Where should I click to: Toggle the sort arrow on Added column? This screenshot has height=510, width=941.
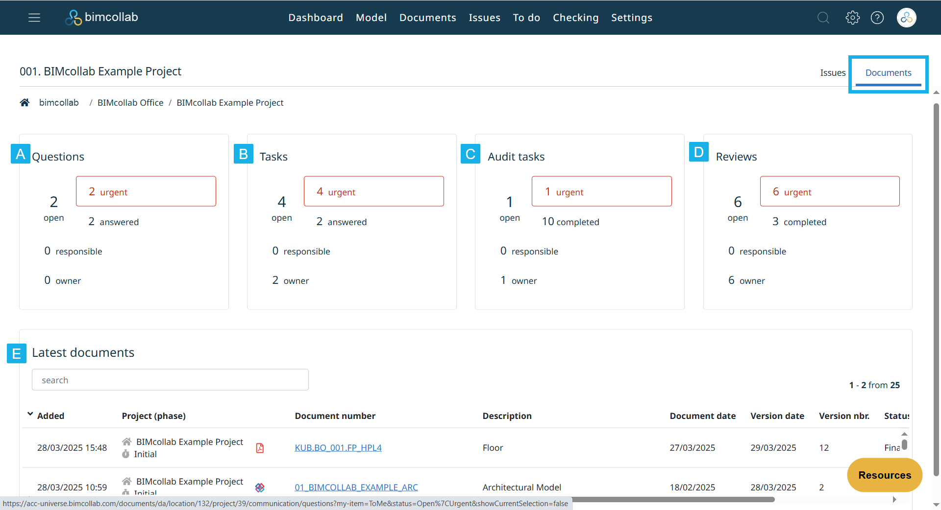pos(30,414)
